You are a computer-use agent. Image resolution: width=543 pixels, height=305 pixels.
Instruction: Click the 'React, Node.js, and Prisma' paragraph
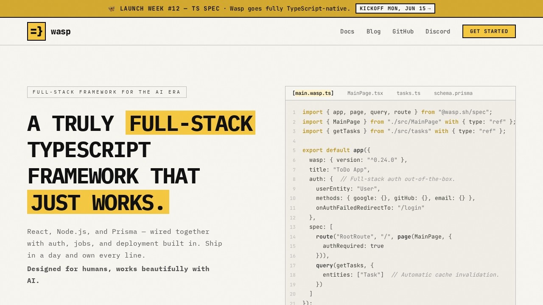[125, 244]
